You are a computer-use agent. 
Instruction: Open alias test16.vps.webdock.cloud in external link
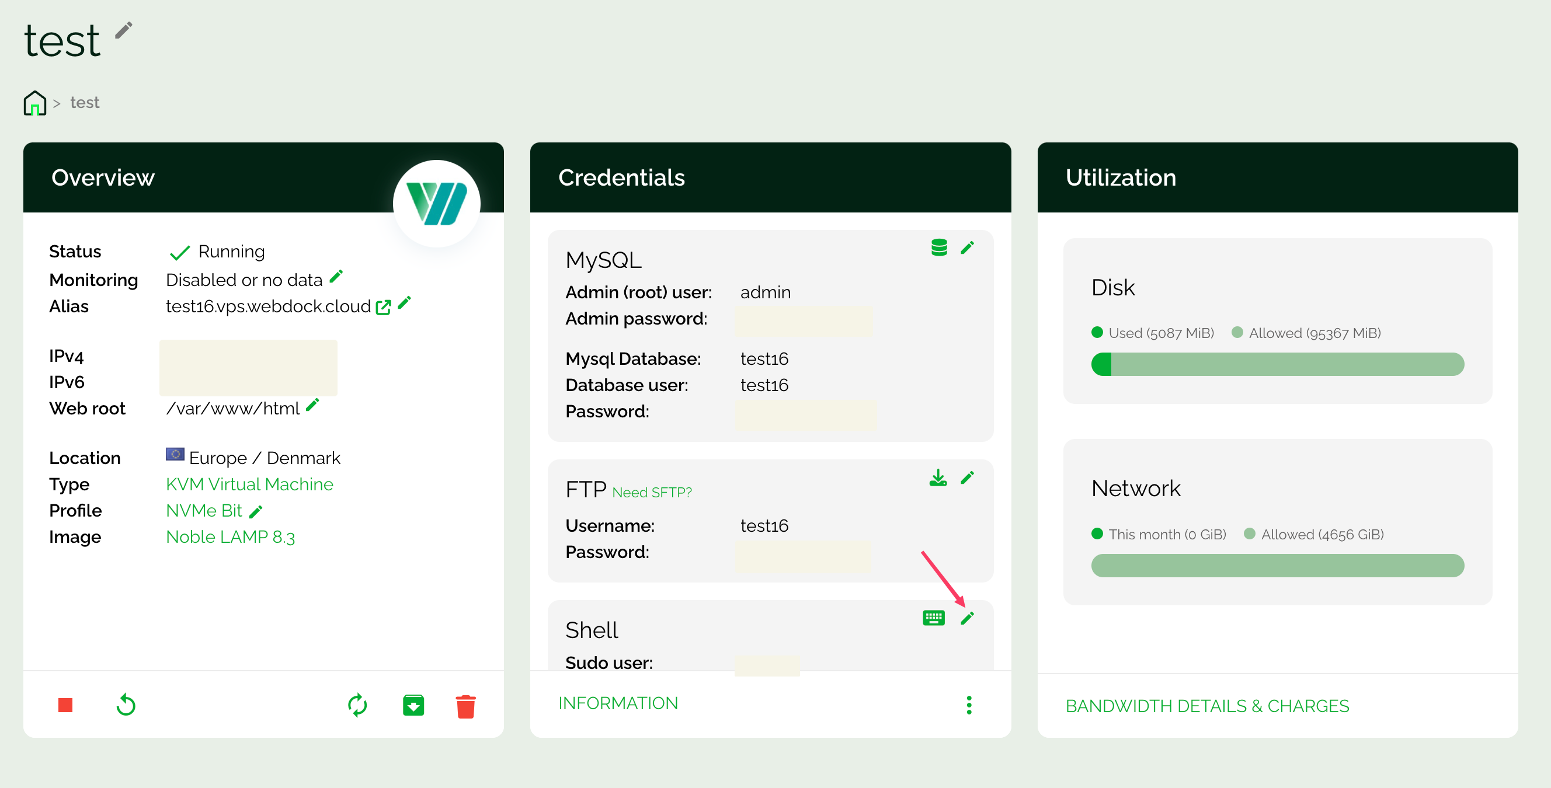click(x=383, y=308)
